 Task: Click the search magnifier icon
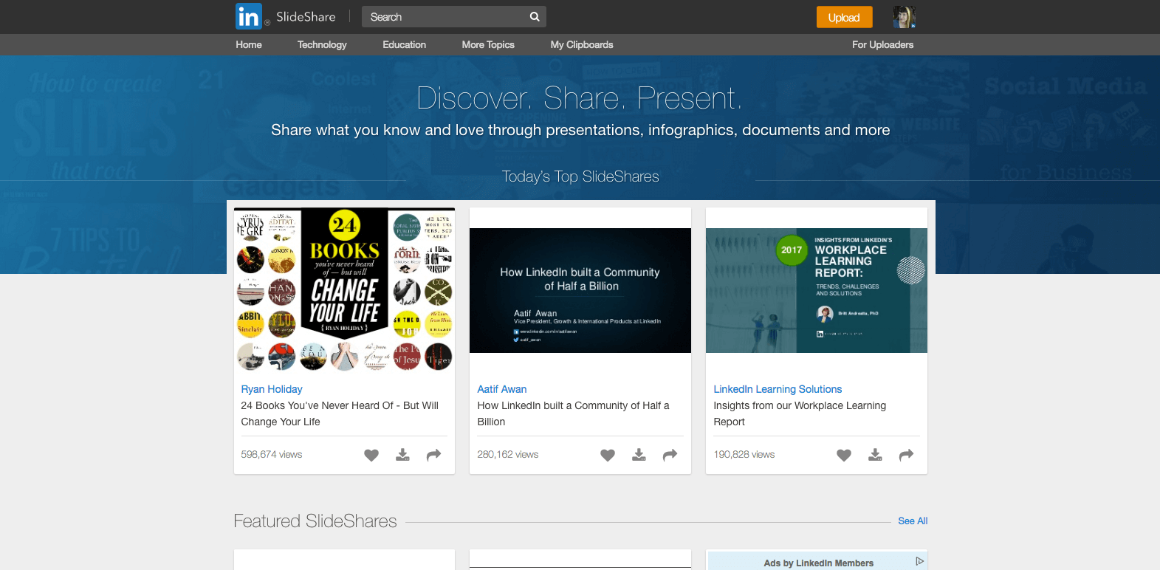(535, 17)
